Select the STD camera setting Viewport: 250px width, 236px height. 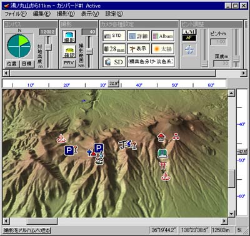pos(114,36)
